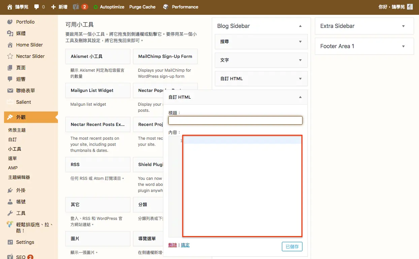
Task: Click the 迴響 comments icon in sidebar
Action: click(x=10, y=79)
